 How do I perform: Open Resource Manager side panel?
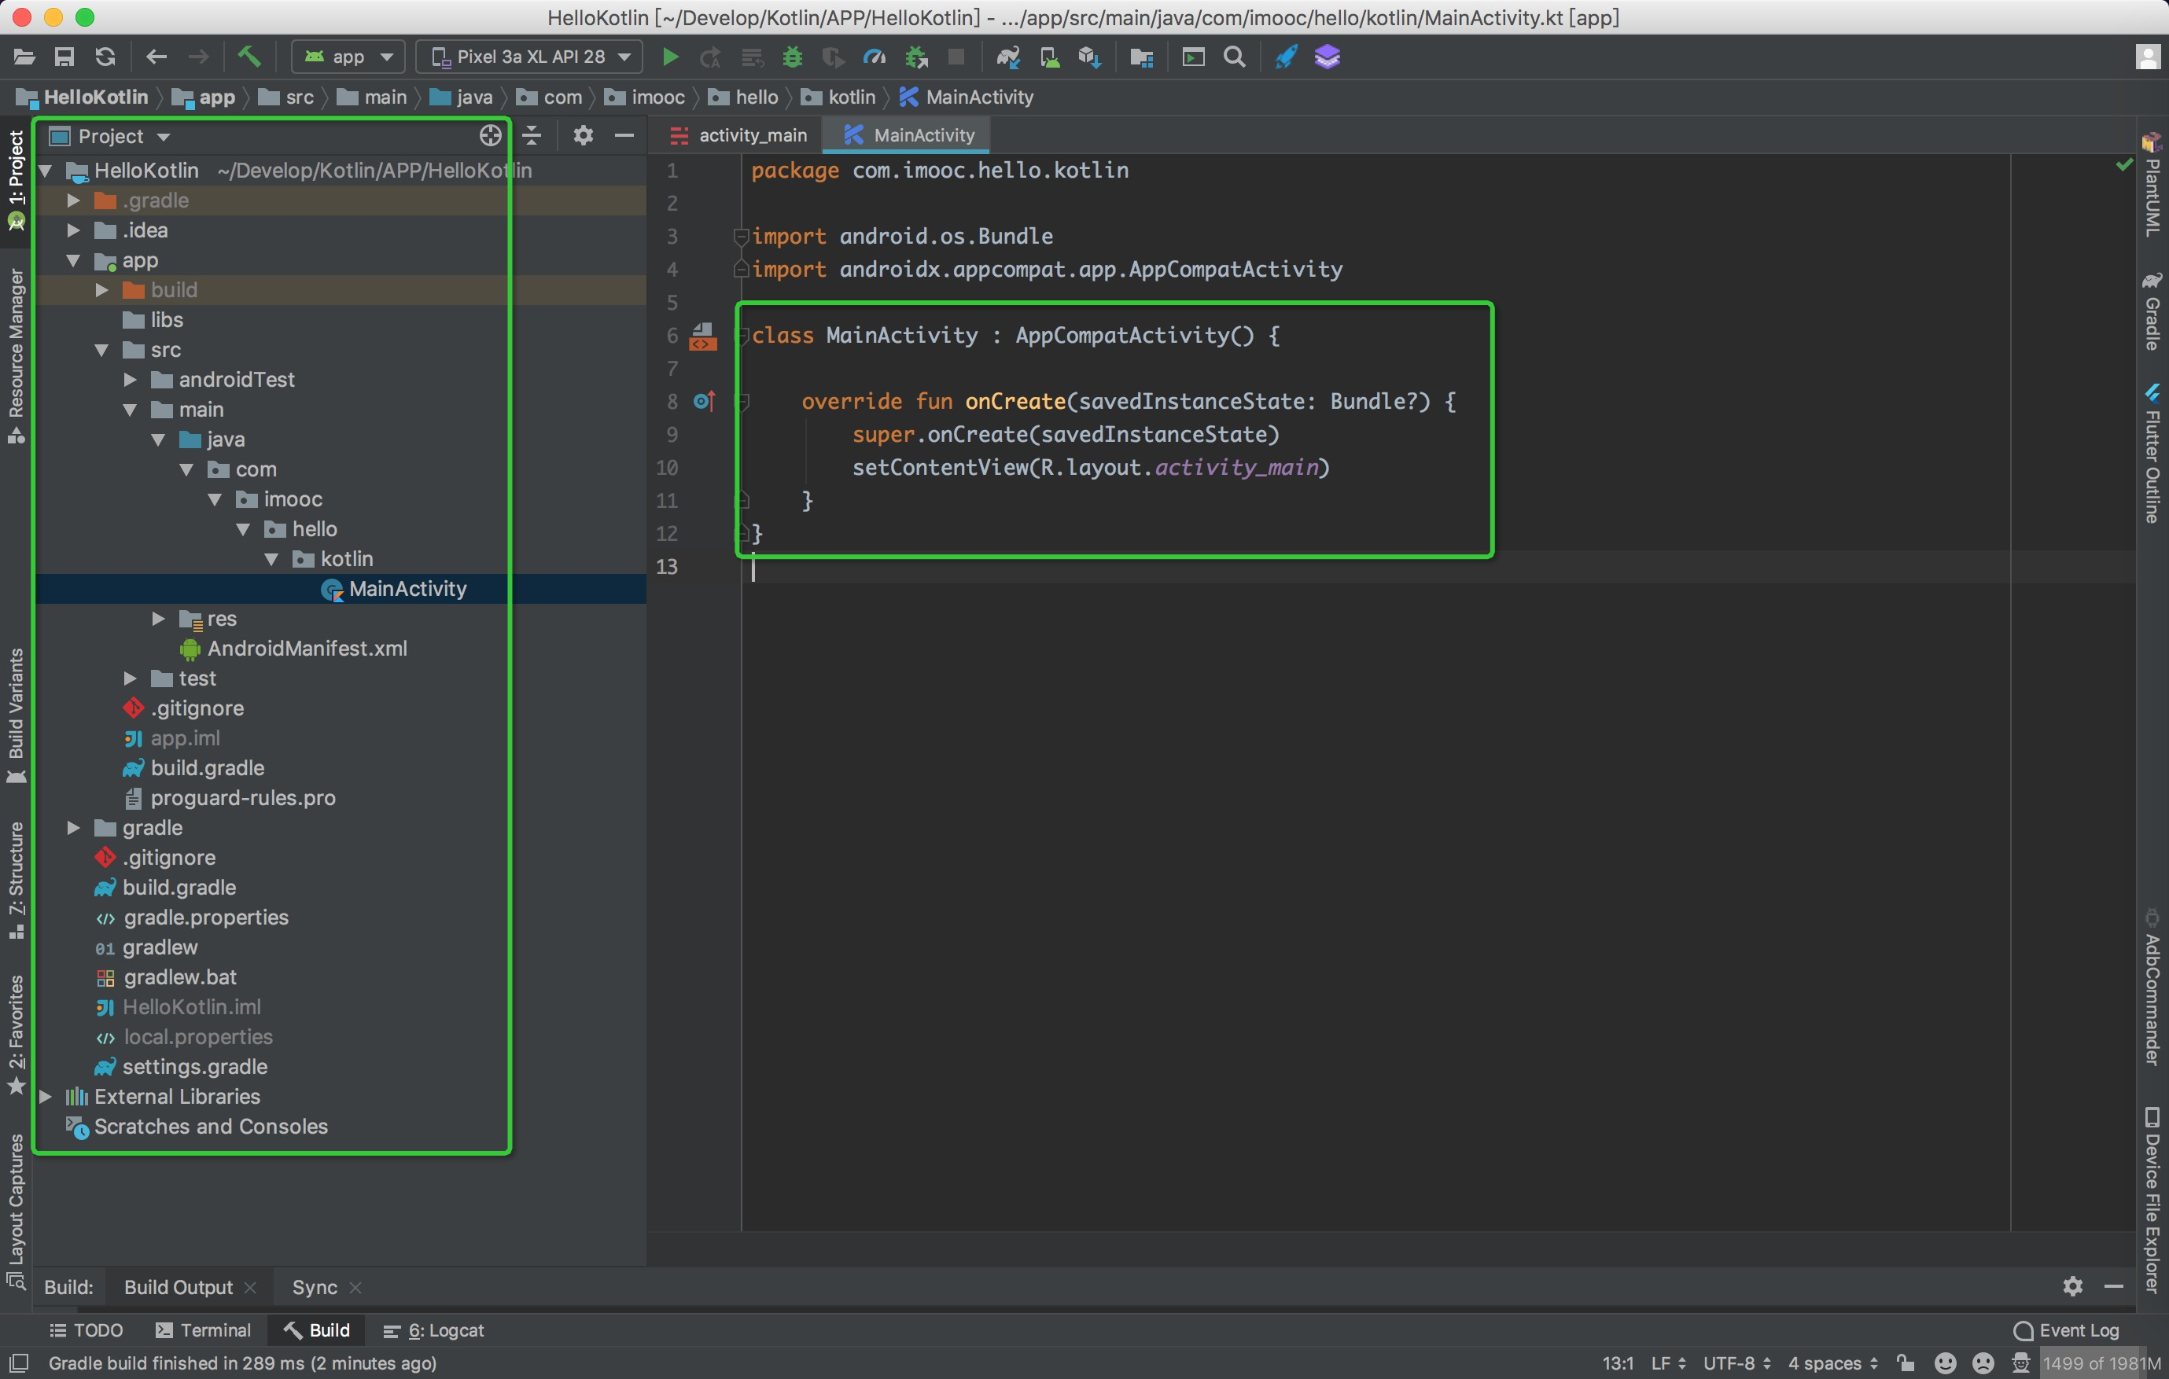[17, 356]
